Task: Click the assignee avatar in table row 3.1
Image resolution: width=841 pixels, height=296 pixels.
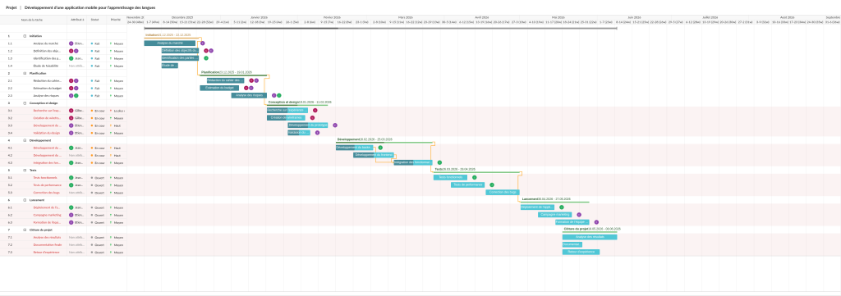Action: [x=71, y=110]
